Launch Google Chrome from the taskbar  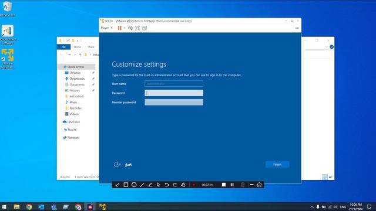[29, 207]
